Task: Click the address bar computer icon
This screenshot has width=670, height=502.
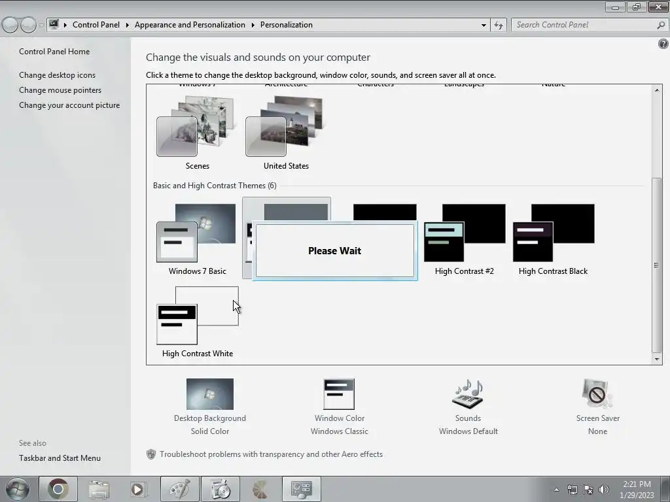Action: click(54, 24)
